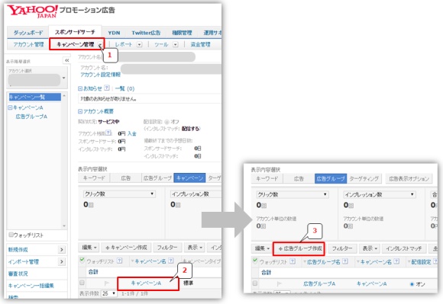Check the キャンペーンA row checkbox

pos(82,283)
